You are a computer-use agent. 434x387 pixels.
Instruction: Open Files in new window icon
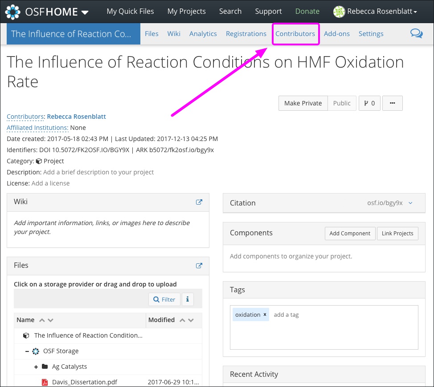pyautogui.click(x=199, y=266)
